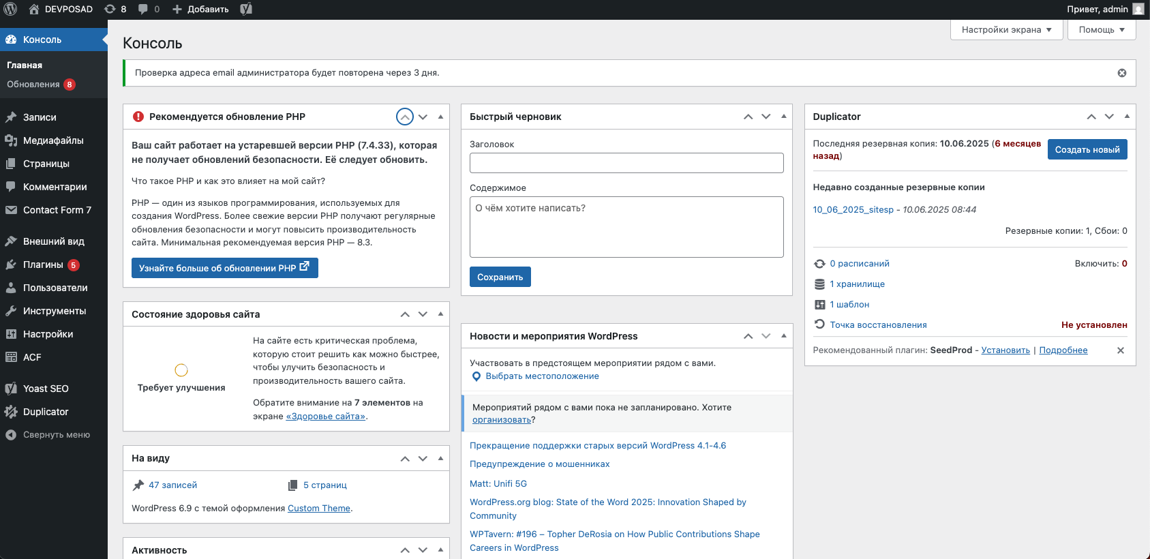This screenshot has width=1150, height=559.
Task: Click Подробнее link for SeedProd
Action: 1063,350
